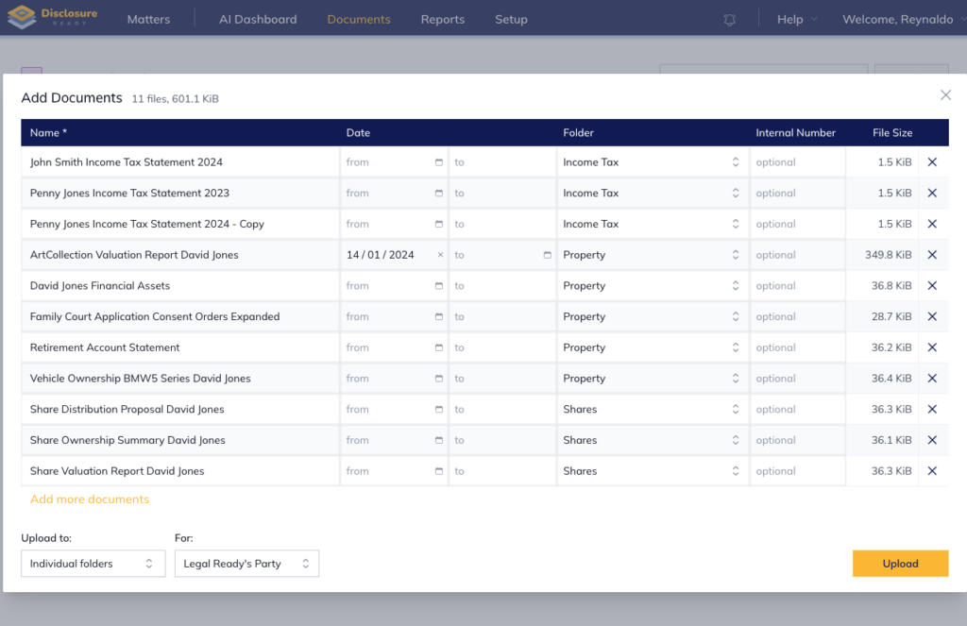
Task: Open the Reports tab
Action: (x=442, y=19)
